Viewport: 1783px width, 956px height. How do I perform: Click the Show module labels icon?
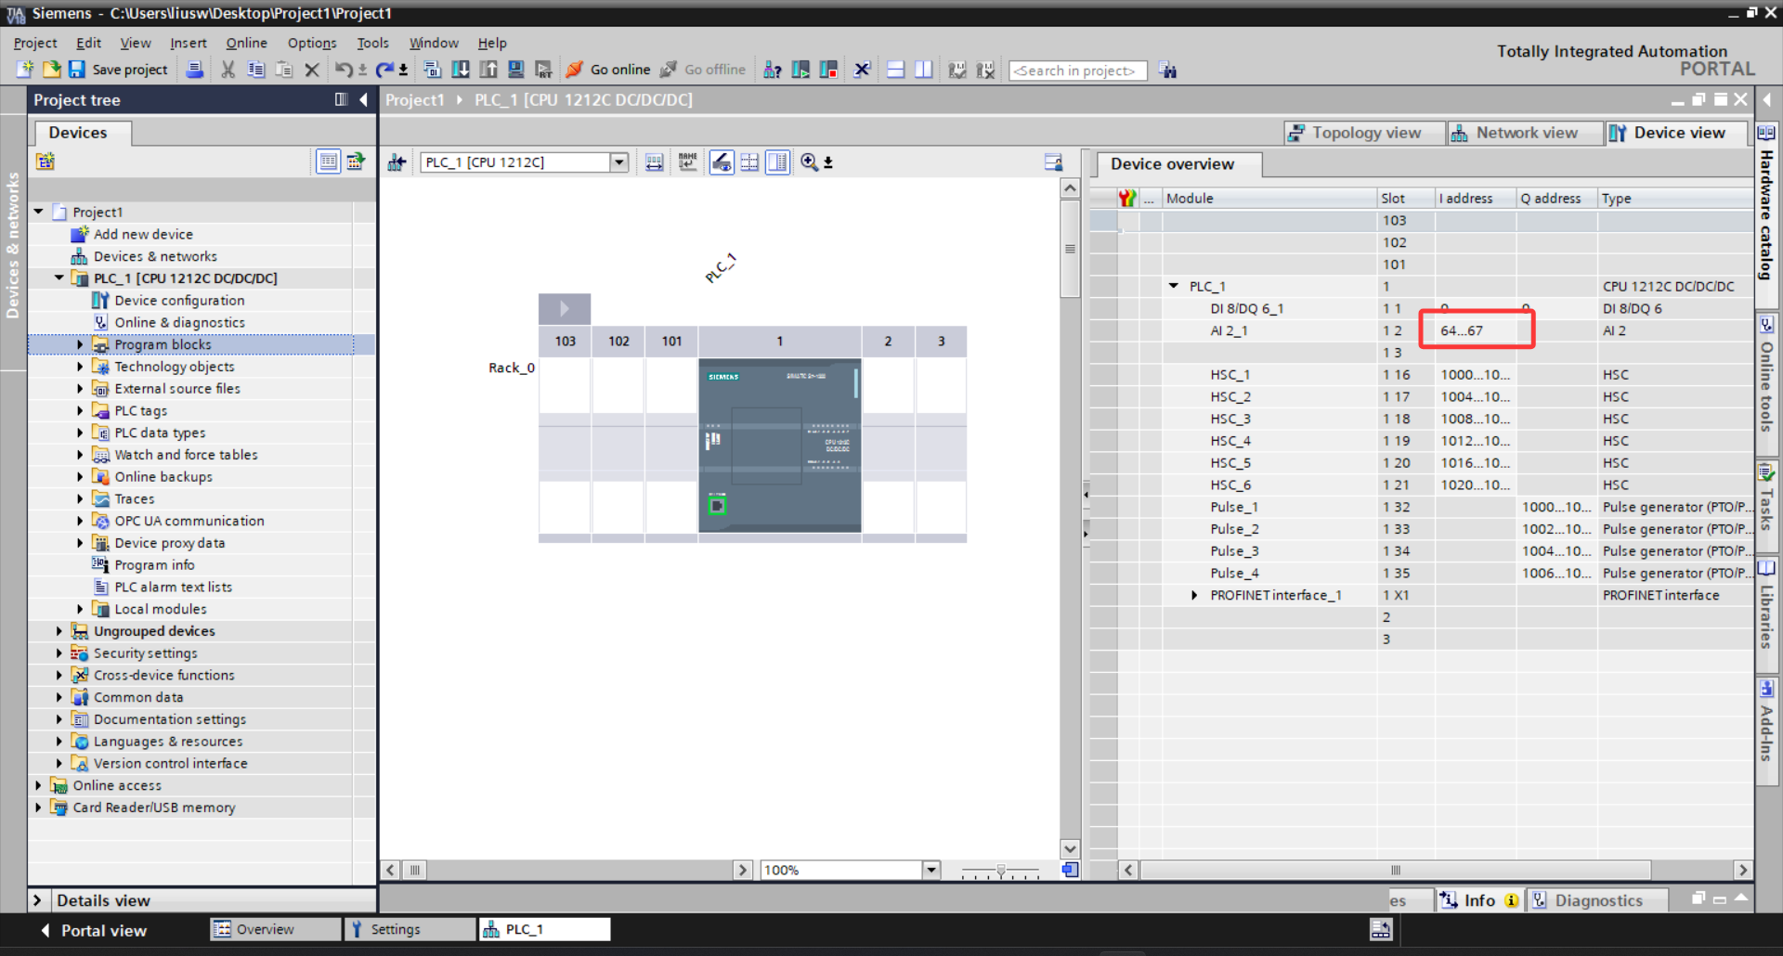[x=687, y=162]
